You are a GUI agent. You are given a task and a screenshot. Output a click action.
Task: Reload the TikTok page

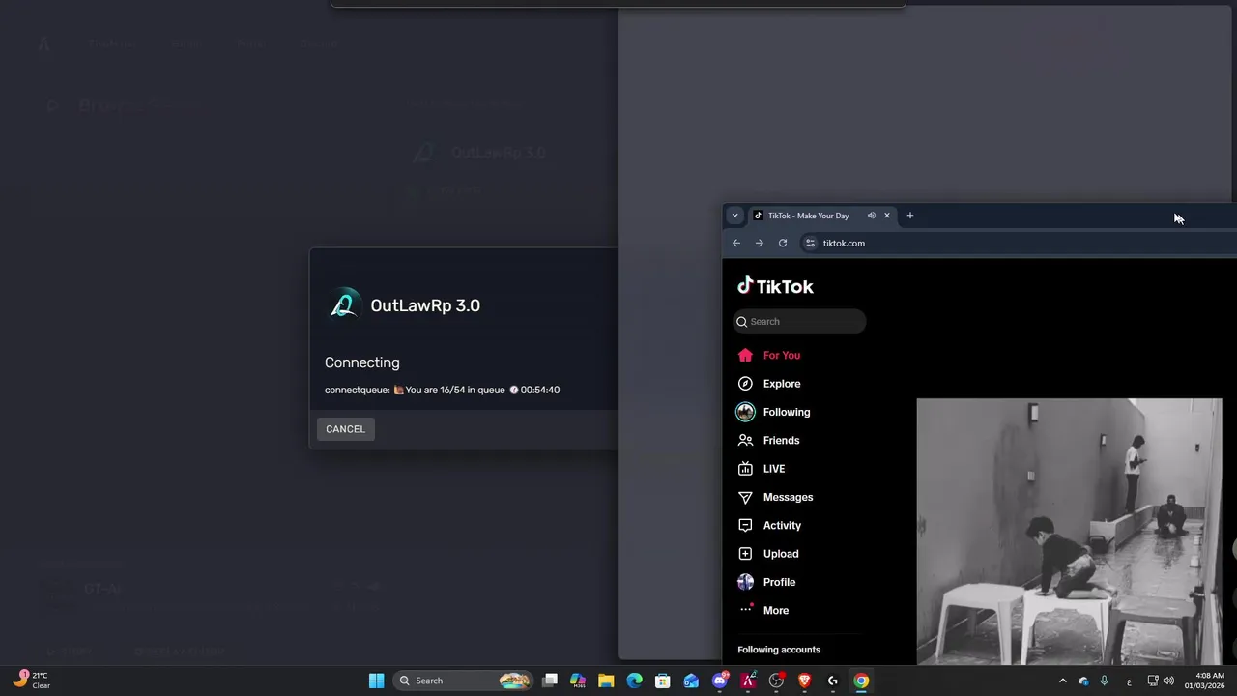click(x=783, y=243)
